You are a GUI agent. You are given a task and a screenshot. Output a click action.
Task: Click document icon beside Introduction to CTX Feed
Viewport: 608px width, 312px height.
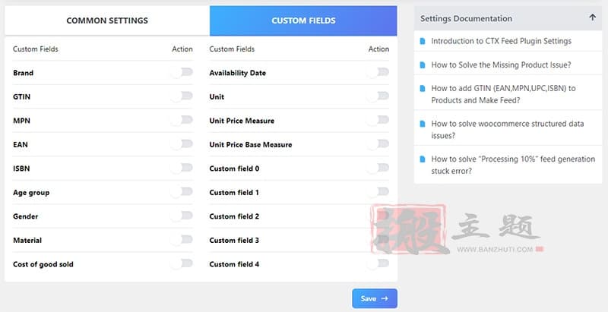pos(423,41)
